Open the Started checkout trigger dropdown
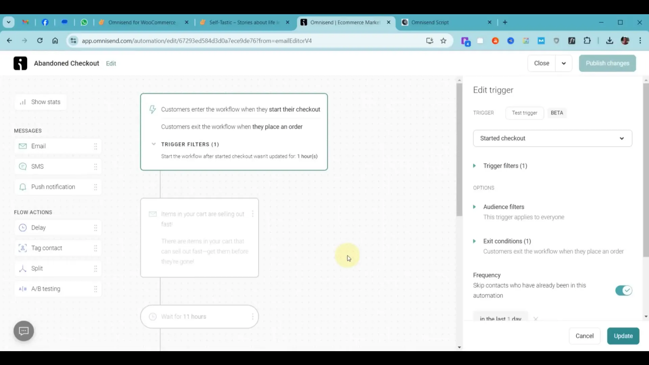 (552, 138)
